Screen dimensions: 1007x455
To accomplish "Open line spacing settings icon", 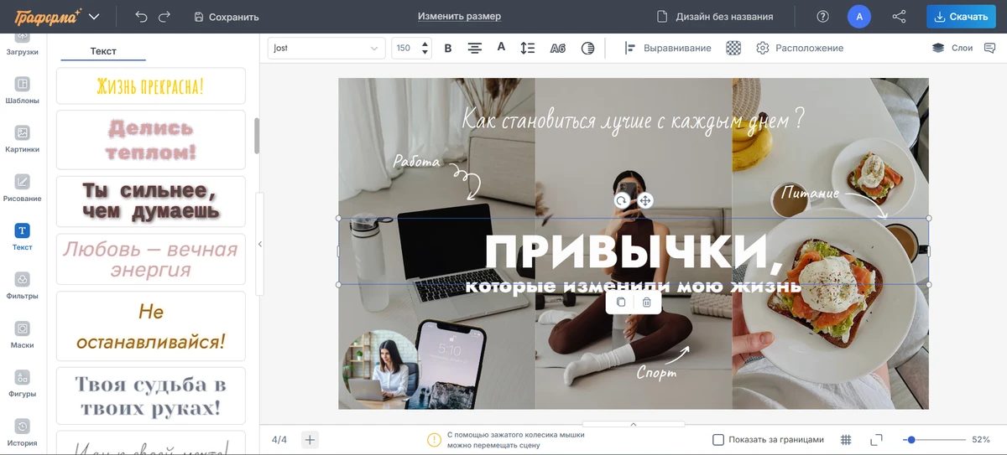I will (x=527, y=49).
